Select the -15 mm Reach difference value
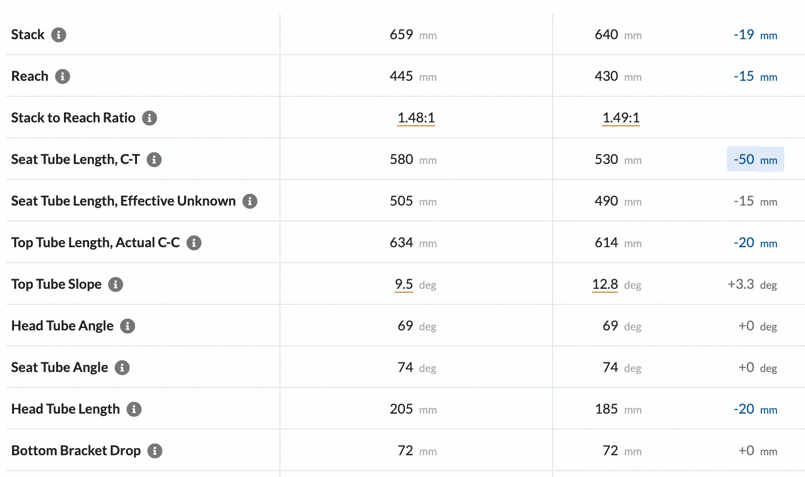This screenshot has height=477, width=805. 756,76
